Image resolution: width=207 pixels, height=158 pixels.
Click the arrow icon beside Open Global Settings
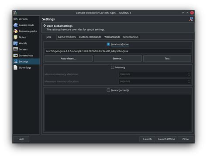(x=45, y=26)
